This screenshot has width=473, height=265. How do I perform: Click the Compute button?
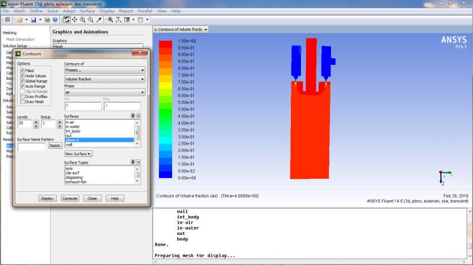tap(70, 198)
